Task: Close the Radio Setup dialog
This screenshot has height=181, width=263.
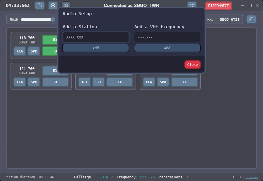Action: point(192,65)
